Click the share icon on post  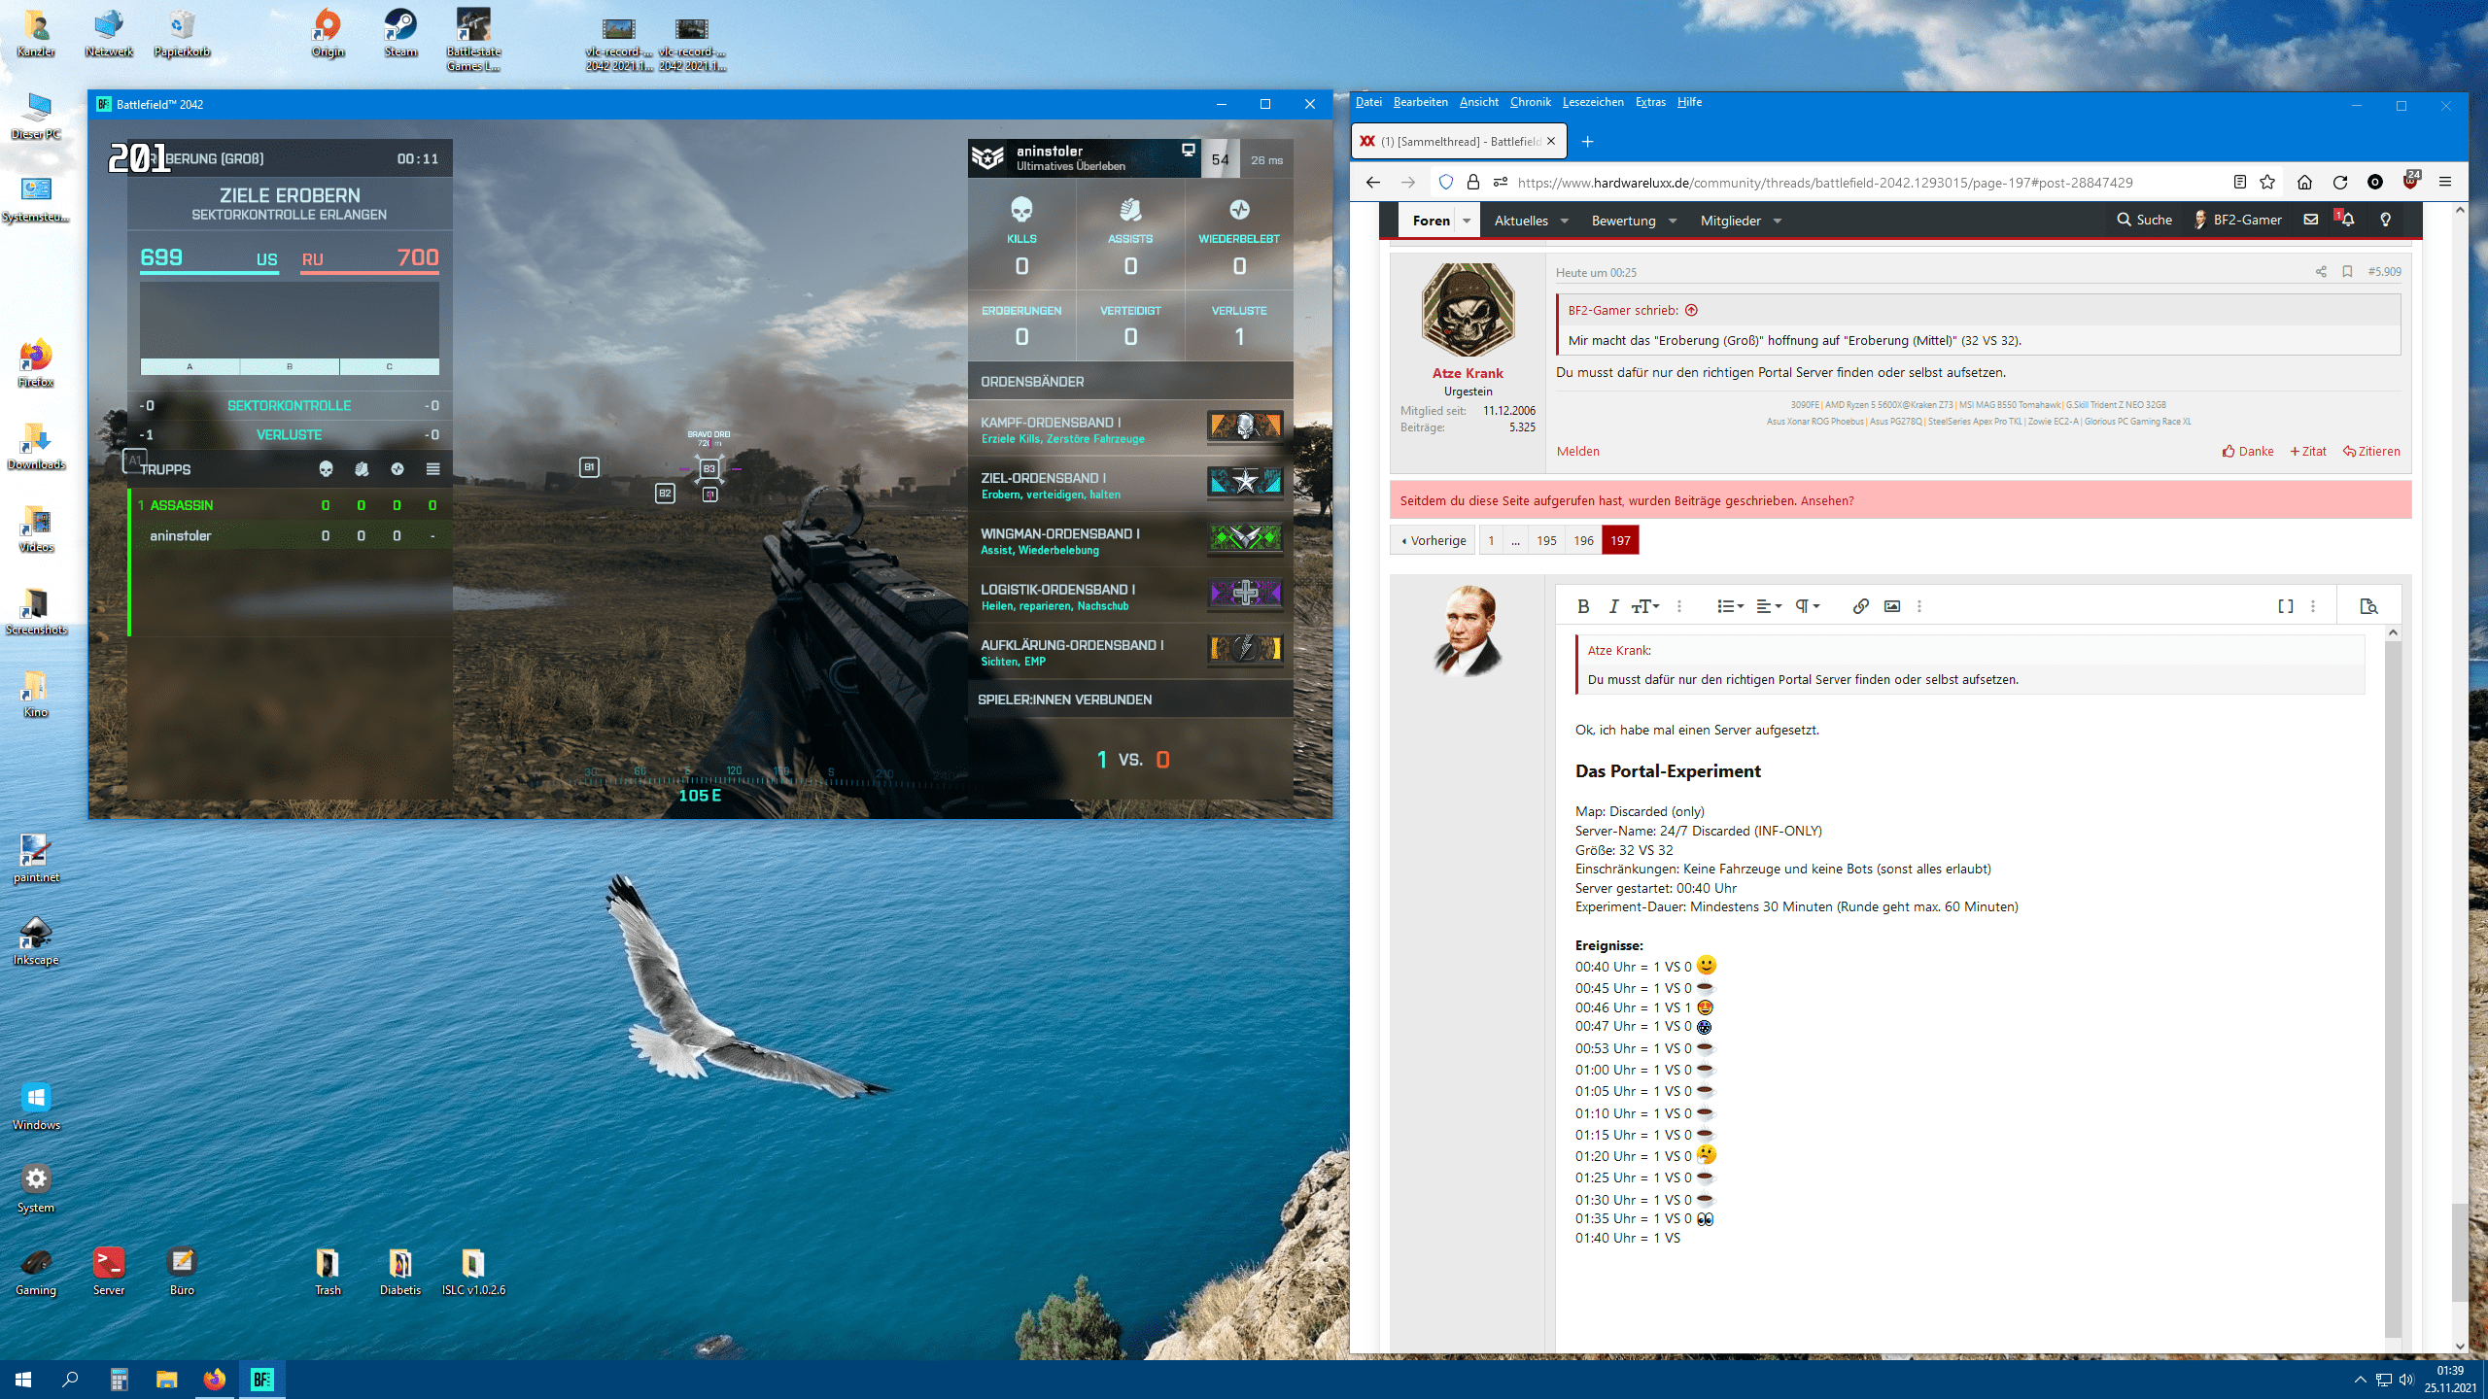tap(2321, 272)
